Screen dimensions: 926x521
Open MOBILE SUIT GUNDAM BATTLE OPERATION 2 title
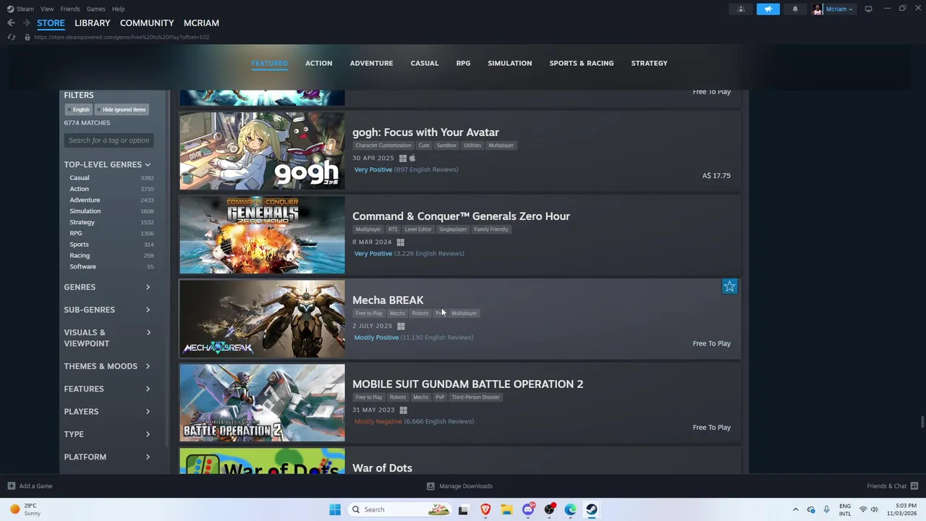point(467,384)
